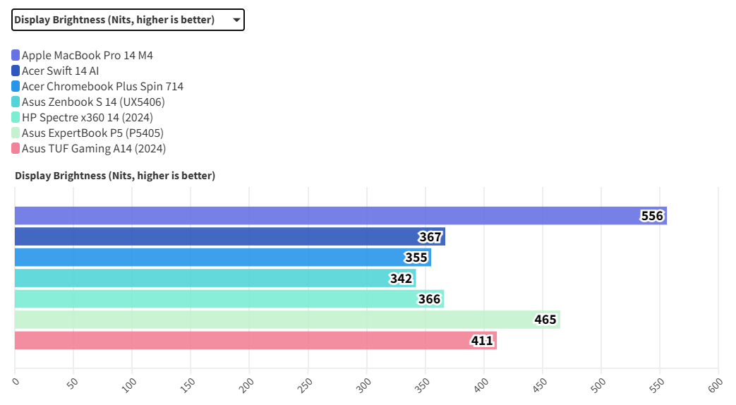The height and width of the screenshot is (405, 736).
Task: Click the 342 value label on the Zenbook bar
Action: (401, 279)
